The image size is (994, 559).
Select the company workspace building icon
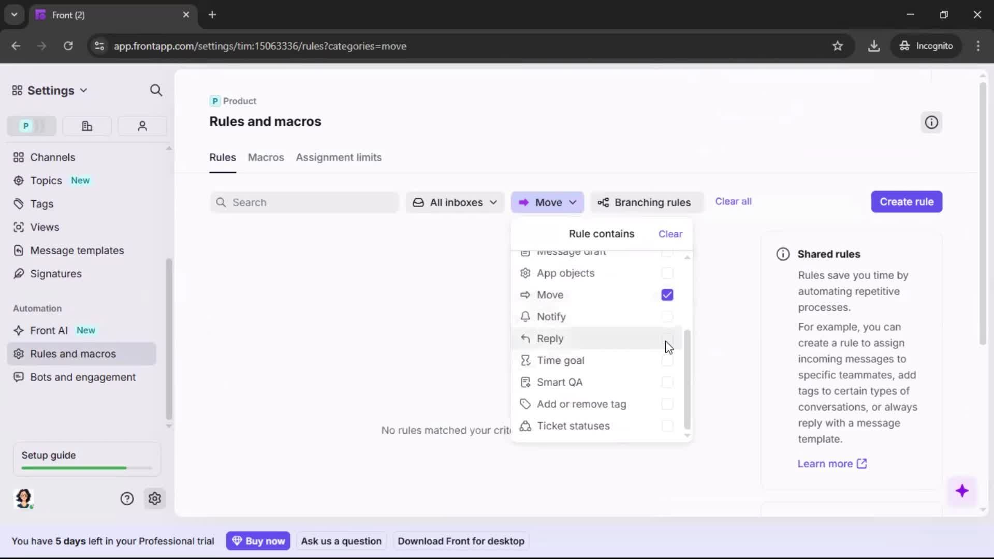(86, 126)
